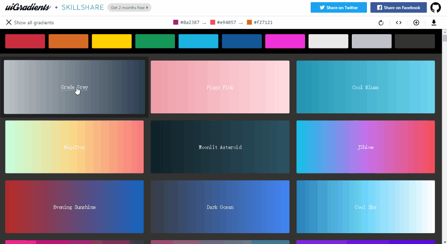The height and width of the screenshot is (244, 447).
Task: Share on Facebook button
Action: [x=399, y=7]
